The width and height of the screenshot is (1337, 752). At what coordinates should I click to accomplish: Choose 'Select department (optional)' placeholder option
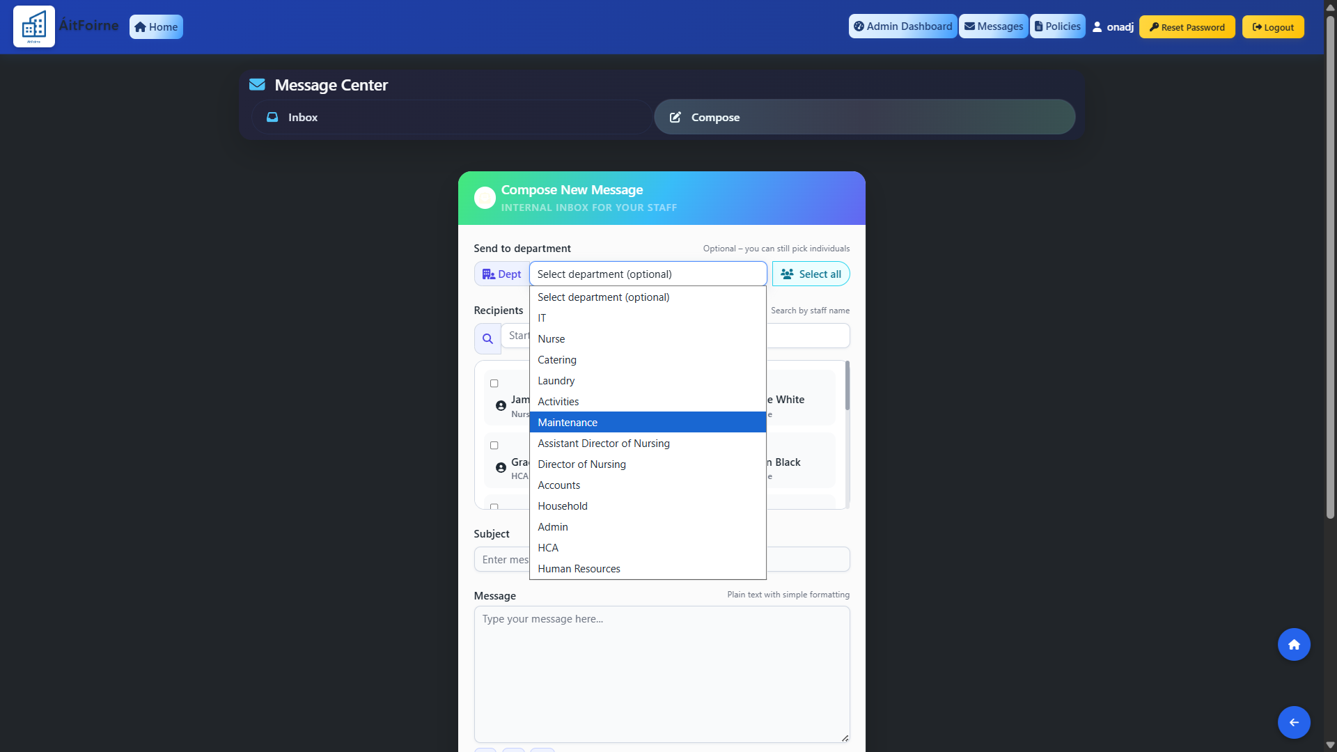[648, 297]
